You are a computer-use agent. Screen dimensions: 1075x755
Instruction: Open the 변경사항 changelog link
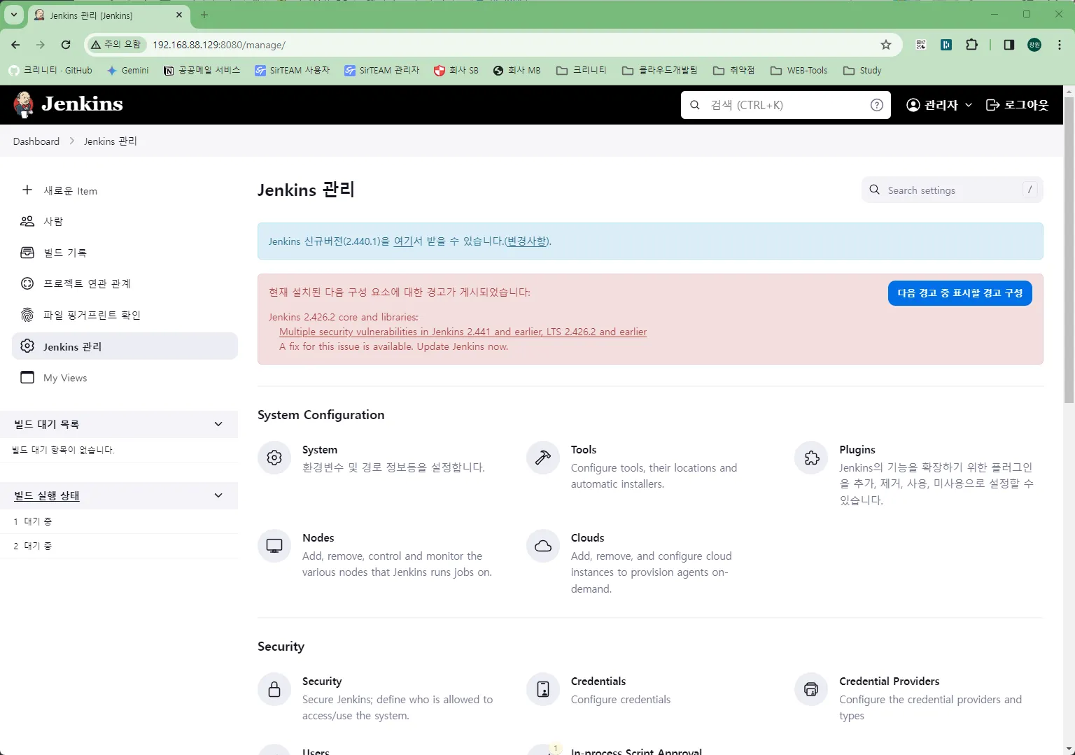(x=526, y=241)
